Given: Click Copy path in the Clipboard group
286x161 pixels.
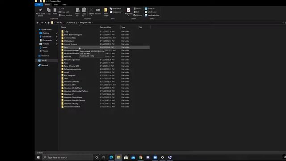Looking at the screenshot, I should pos(64,12).
